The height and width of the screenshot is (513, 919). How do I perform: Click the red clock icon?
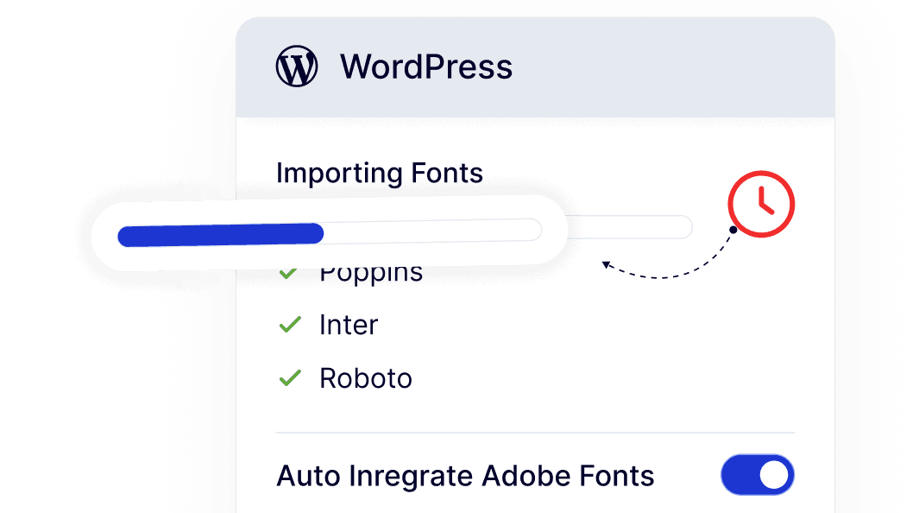(x=761, y=204)
